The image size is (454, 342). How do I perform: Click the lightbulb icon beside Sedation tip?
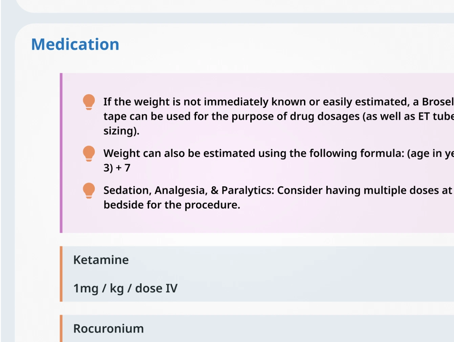click(x=89, y=190)
